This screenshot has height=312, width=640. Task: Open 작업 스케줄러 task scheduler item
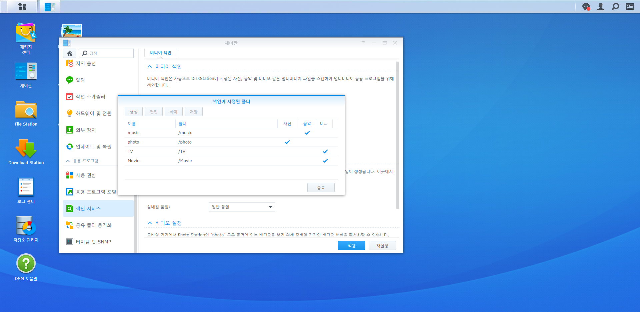98,97
